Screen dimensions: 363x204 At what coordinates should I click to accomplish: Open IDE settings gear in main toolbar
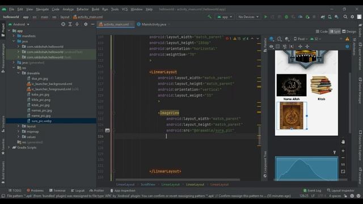pyautogui.click(x=352, y=17)
